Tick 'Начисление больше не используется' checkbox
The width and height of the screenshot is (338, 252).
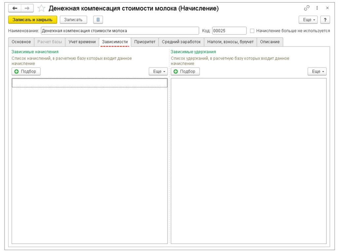click(x=252, y=31)
